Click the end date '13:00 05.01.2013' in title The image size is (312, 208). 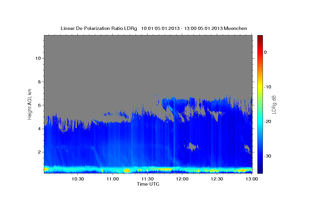(x=204, y=28)
